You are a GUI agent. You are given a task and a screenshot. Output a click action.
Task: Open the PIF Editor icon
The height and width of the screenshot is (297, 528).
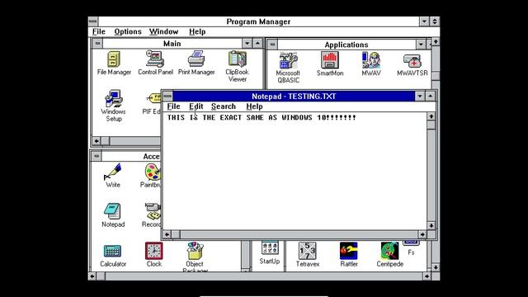[152, 104]
